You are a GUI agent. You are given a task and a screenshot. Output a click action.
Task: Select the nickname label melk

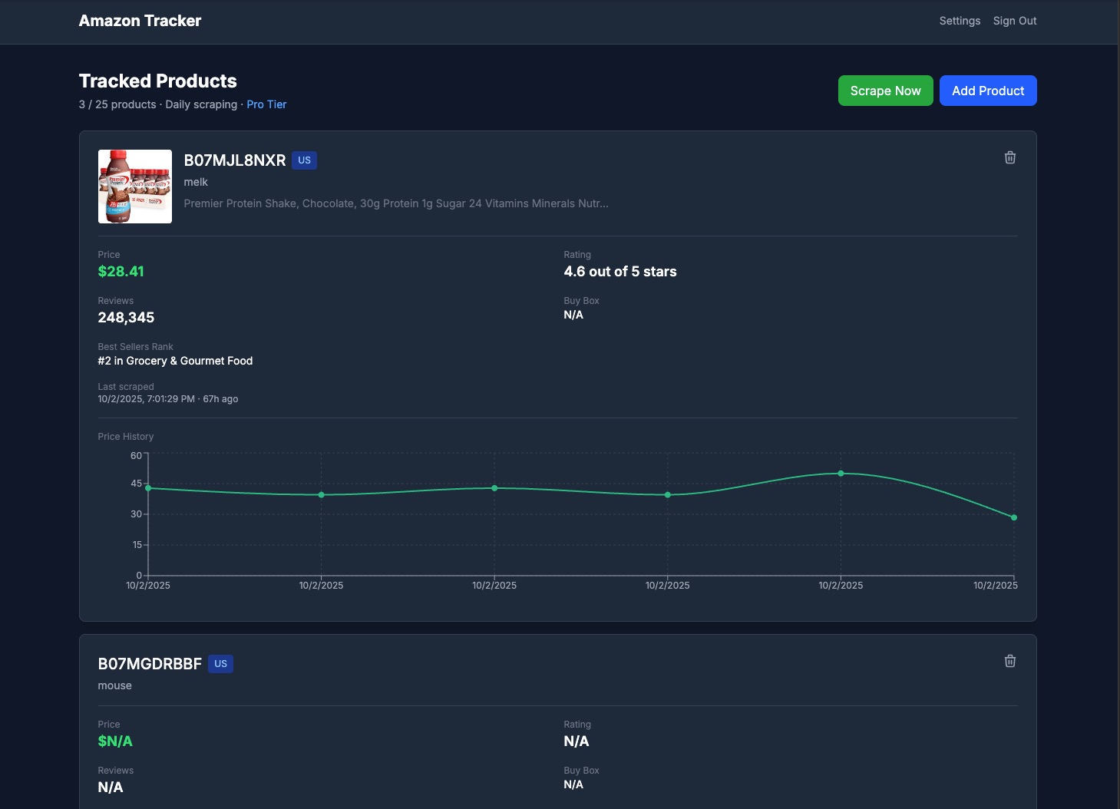click(196, 182)
